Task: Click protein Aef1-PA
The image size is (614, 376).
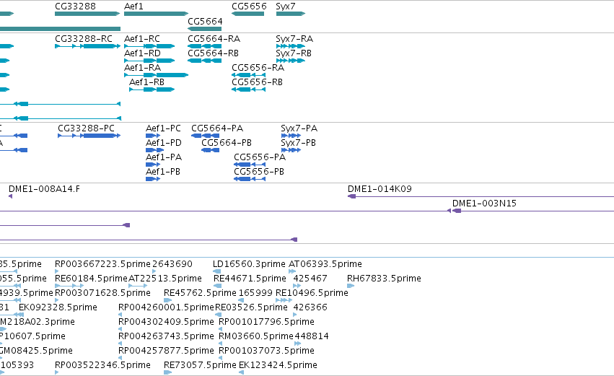Action: point(153,165)
